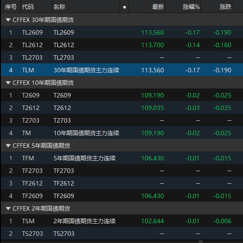Collapse the CFFEX 30年期国债期货 group
This screenshot has width=243, height=243.
[8, 20]
